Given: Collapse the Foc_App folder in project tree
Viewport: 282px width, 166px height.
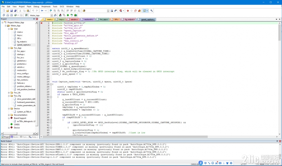Looking at the screenshot, I should click(x=9, y=48).
